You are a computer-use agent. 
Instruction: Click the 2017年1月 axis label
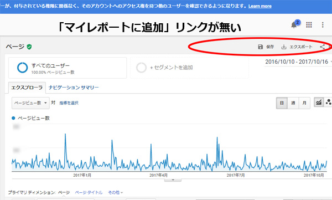pos(82,175)
